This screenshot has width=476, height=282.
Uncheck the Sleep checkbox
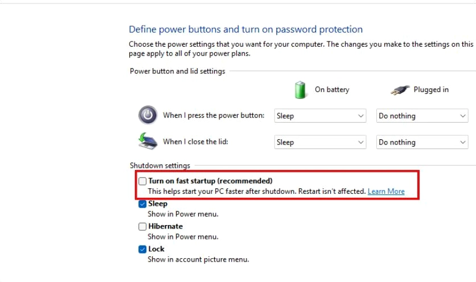(x=142, y=204)
